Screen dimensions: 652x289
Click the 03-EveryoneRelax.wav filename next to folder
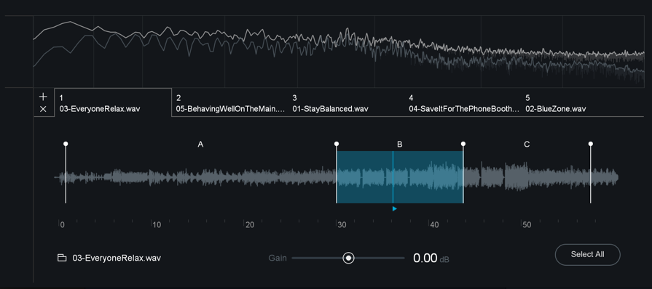[x=117, y=258]
